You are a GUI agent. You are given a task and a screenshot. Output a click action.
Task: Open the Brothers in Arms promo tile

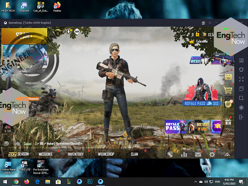click(x=199, y=127)
